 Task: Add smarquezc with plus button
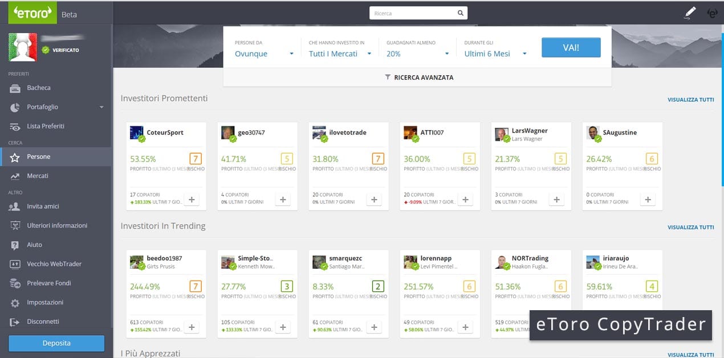(374, 327)
